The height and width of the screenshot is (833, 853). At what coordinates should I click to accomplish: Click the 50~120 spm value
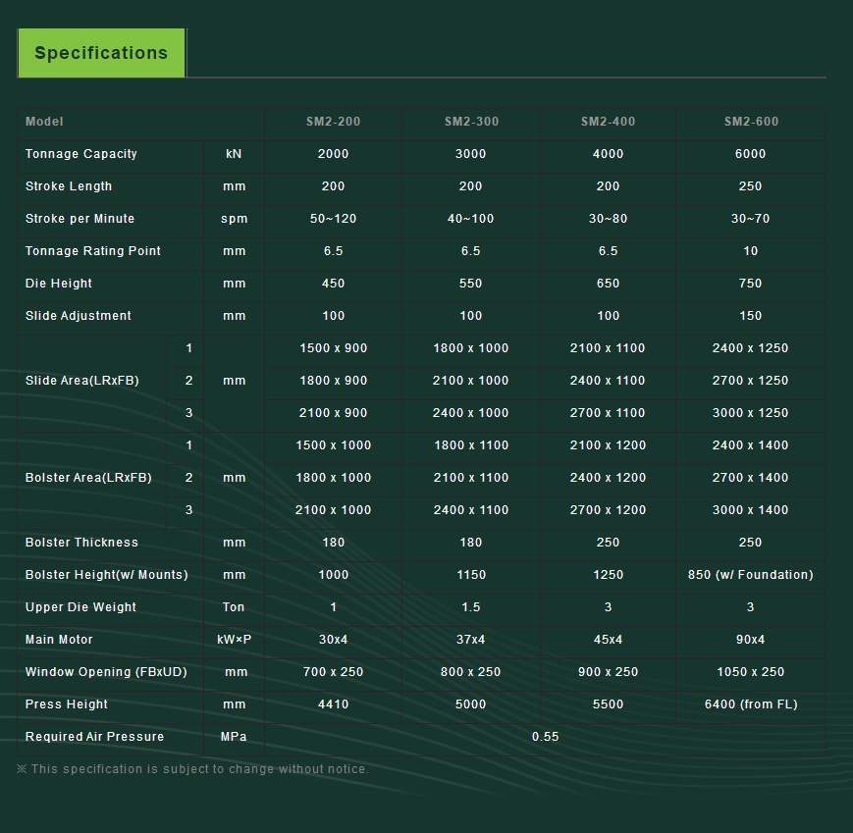point(334,219)
